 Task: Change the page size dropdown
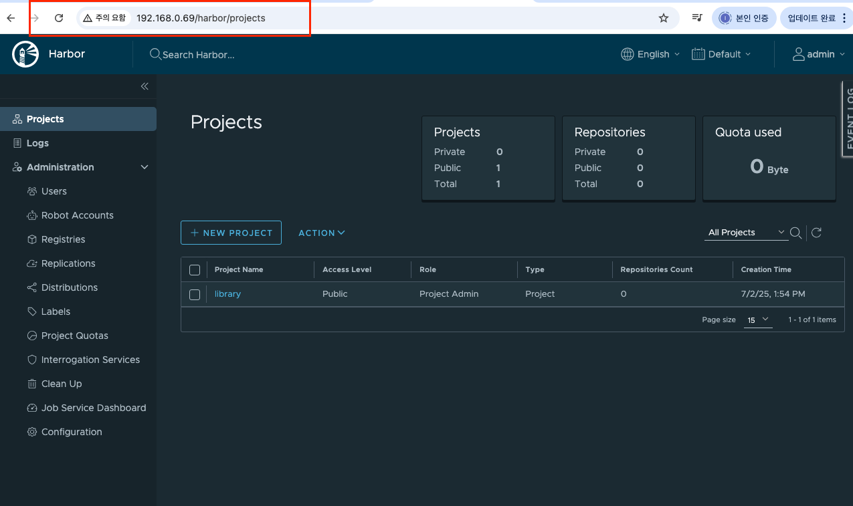pos(758,320)
